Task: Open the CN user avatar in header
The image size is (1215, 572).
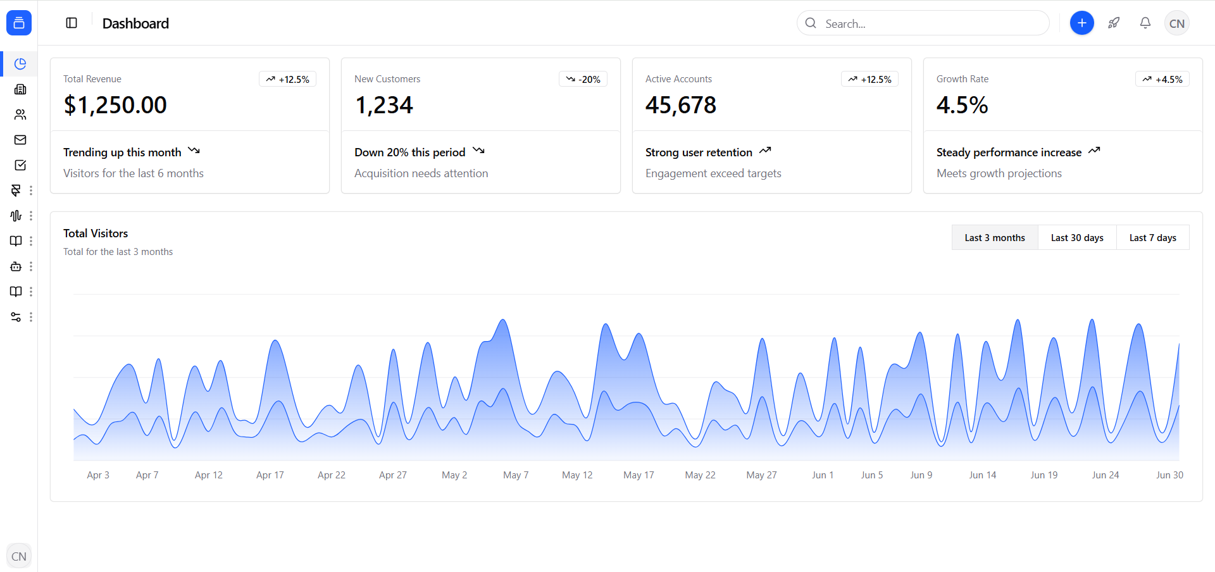Action: click(x=1176, y=23)
